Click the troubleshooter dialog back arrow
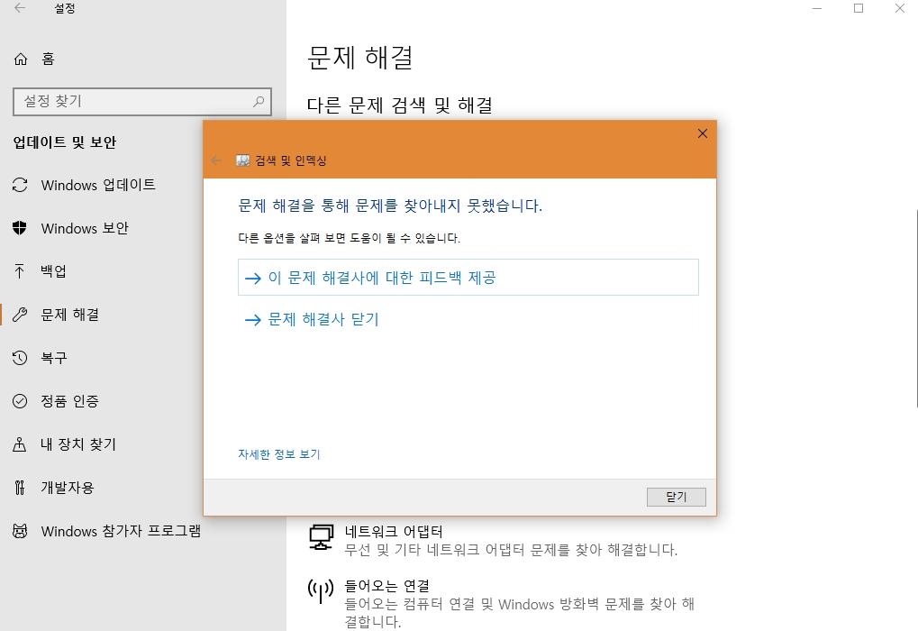This screenshot has width=918, height=631. tap(216, 160)
